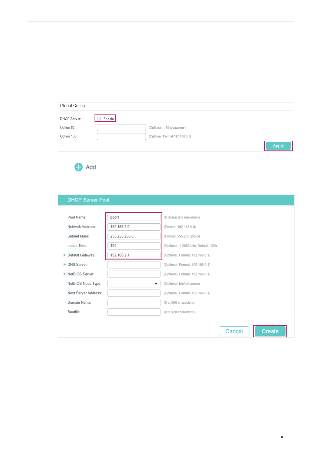
Task: Click the '(0 to 128 characters)' hint
Action: pos(179,312)
